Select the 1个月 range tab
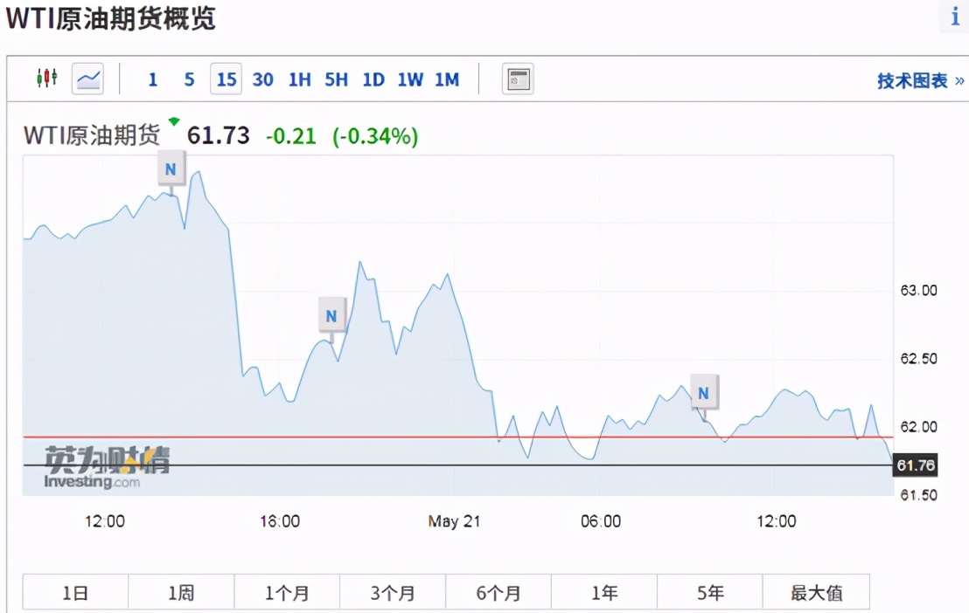 pos(287,593)
